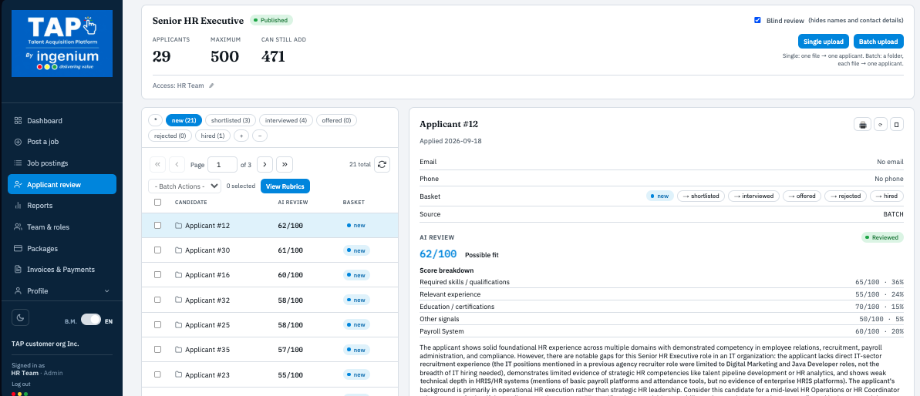Filter by offered (0) basket

click(x=336, y=120)
